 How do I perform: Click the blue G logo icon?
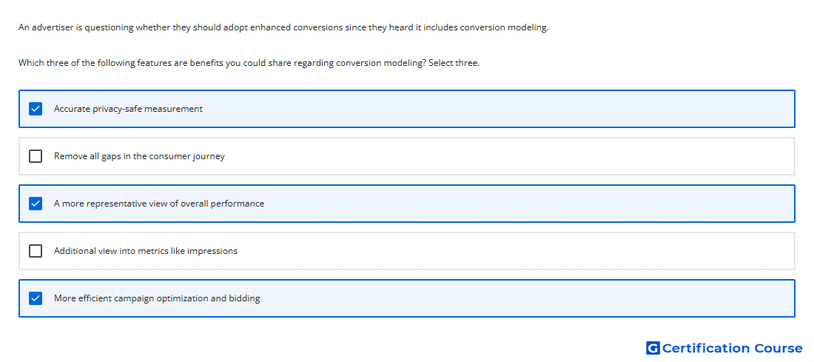(x=653, y=348)
